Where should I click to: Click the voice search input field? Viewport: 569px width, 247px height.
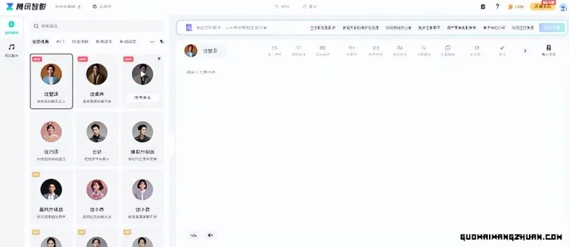[97, 26]
